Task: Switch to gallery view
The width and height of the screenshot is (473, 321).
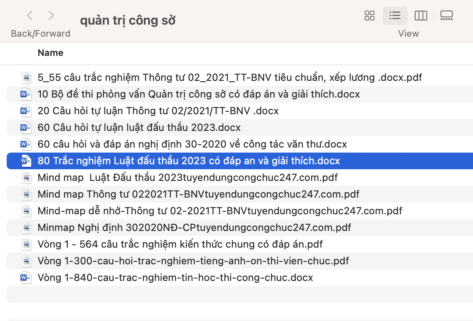Action: 446,15
